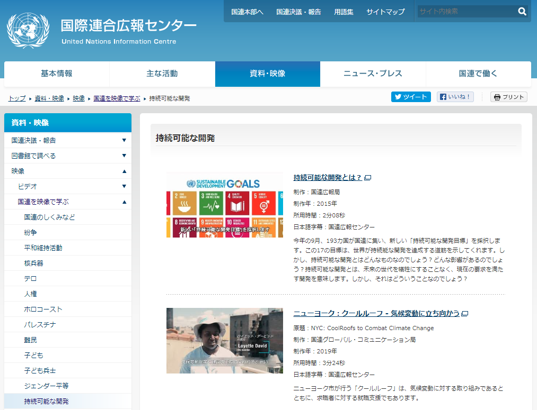This screenshot has height=410, width=537.
Task: Click the Loyette David video thumbnail
Action: click(225, 341)
